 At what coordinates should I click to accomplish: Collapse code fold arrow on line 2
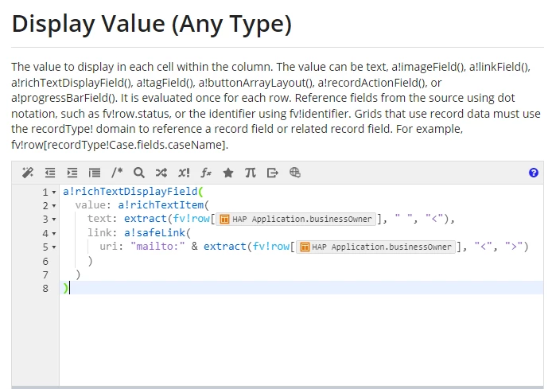pyautogui.click(x=54, y=205)
